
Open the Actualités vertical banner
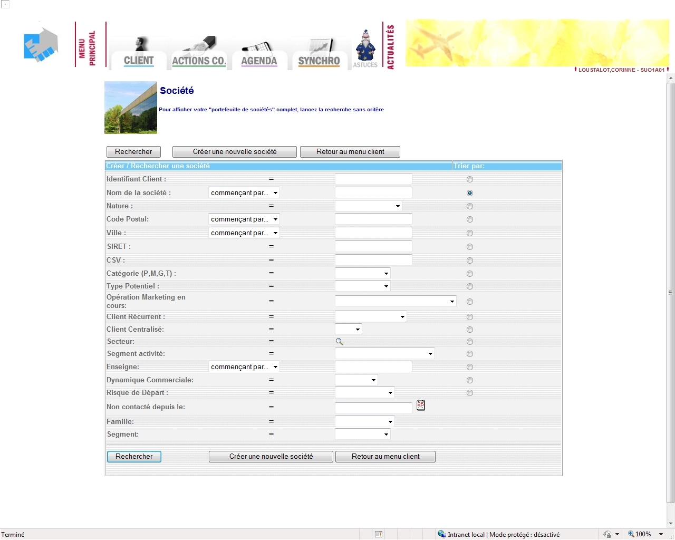[x=390, y=46]
